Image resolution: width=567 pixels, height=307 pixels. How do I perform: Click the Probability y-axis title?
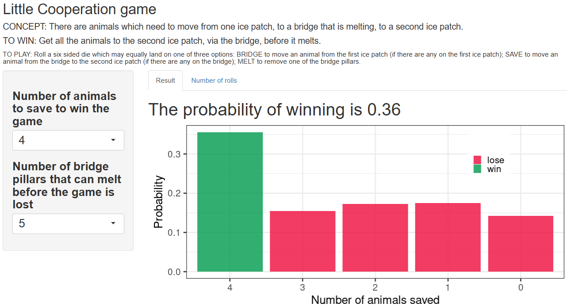(x=158, y=202)
